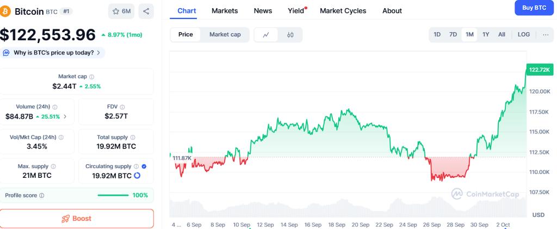
Task: Expand 'Why is BTC's price up today?'
Action: pyautogui.click(x=53, y=53)
